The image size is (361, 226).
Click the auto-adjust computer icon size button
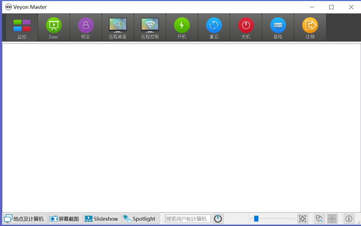point(302,218)
